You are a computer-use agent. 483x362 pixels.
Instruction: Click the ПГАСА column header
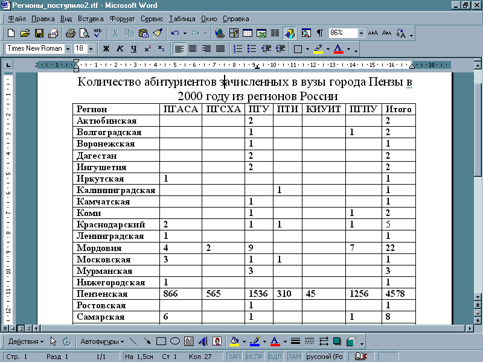point(181,109)
